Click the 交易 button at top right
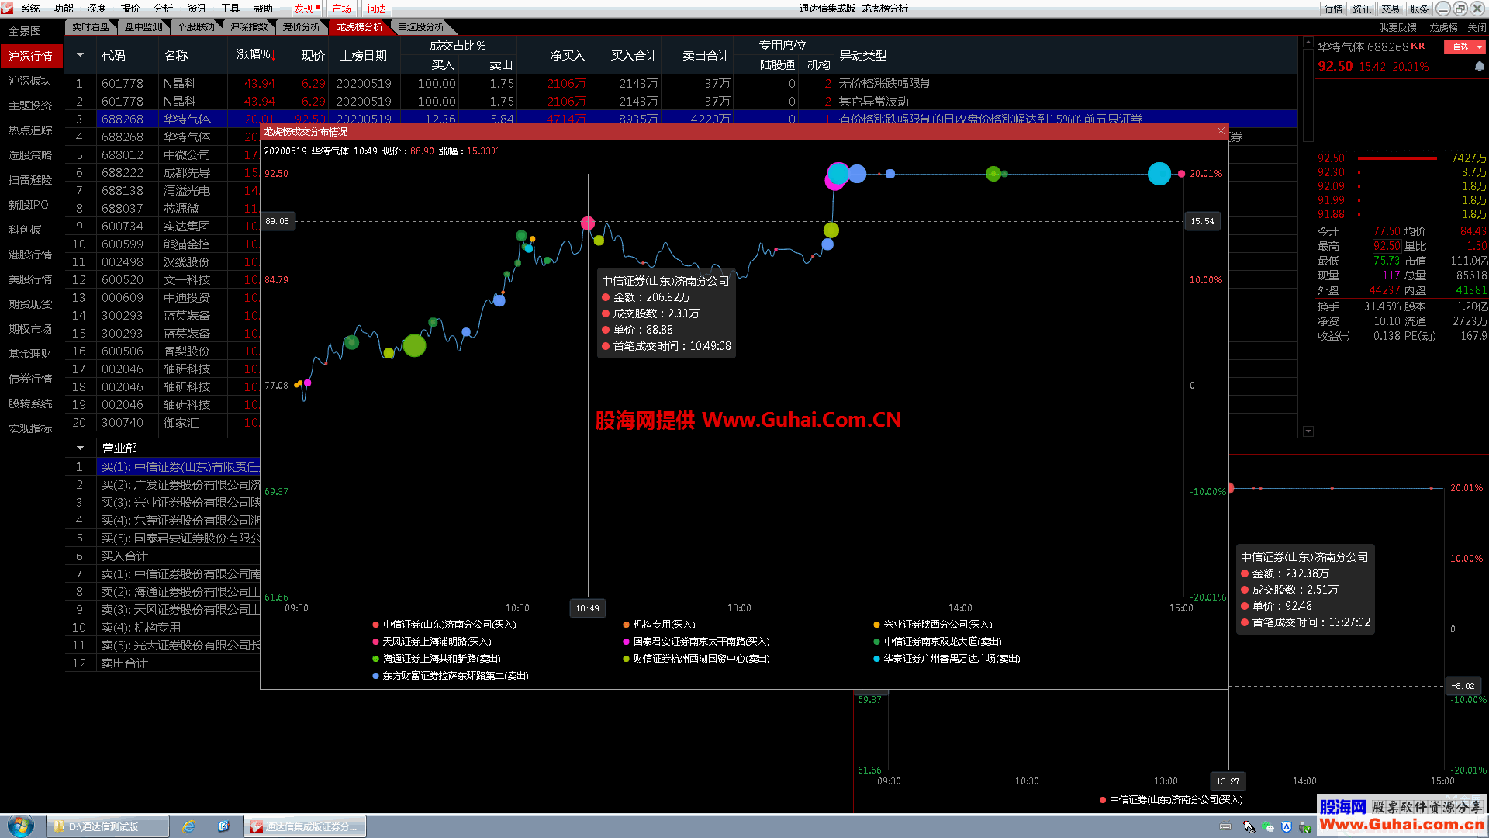The image size is (1489, 838). 1391,9
